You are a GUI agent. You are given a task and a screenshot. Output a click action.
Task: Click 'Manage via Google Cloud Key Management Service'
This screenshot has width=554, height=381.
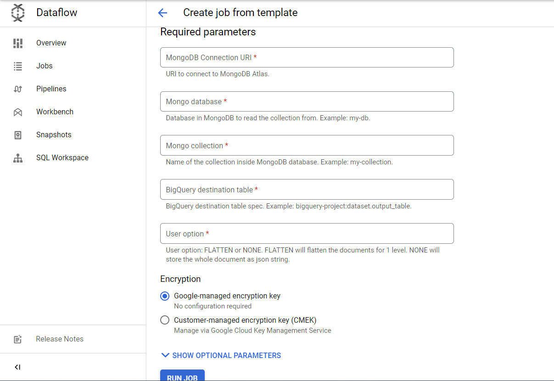pyautogui.click(x=252, y=331)
